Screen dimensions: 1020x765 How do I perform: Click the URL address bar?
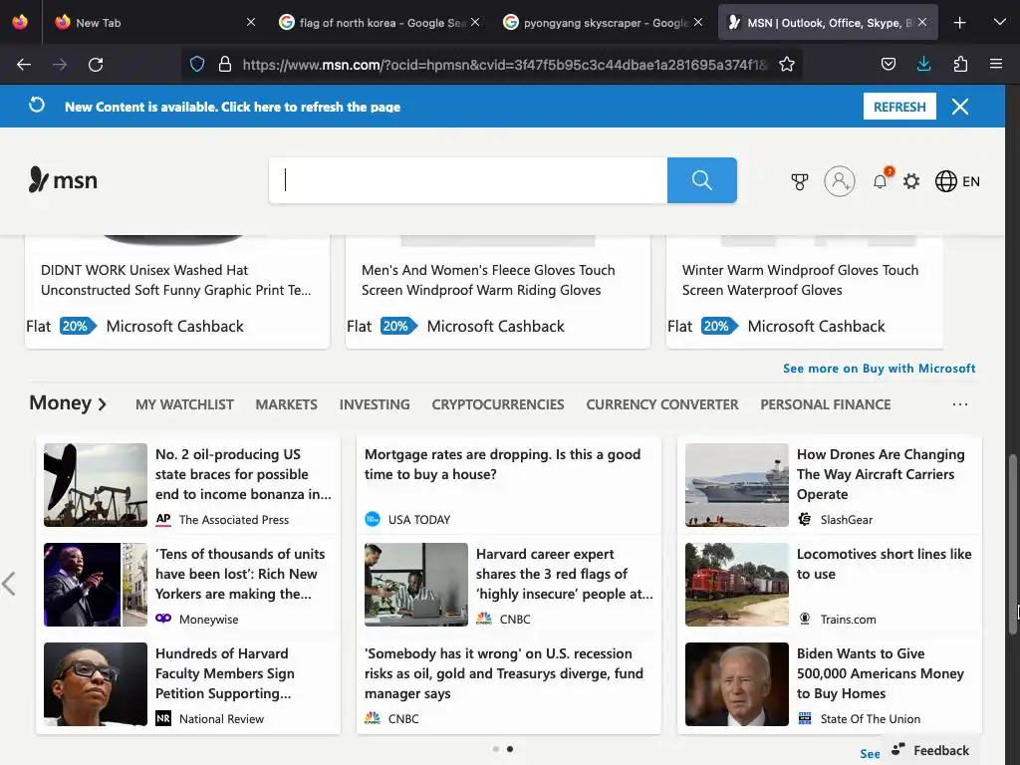(505, 65)
